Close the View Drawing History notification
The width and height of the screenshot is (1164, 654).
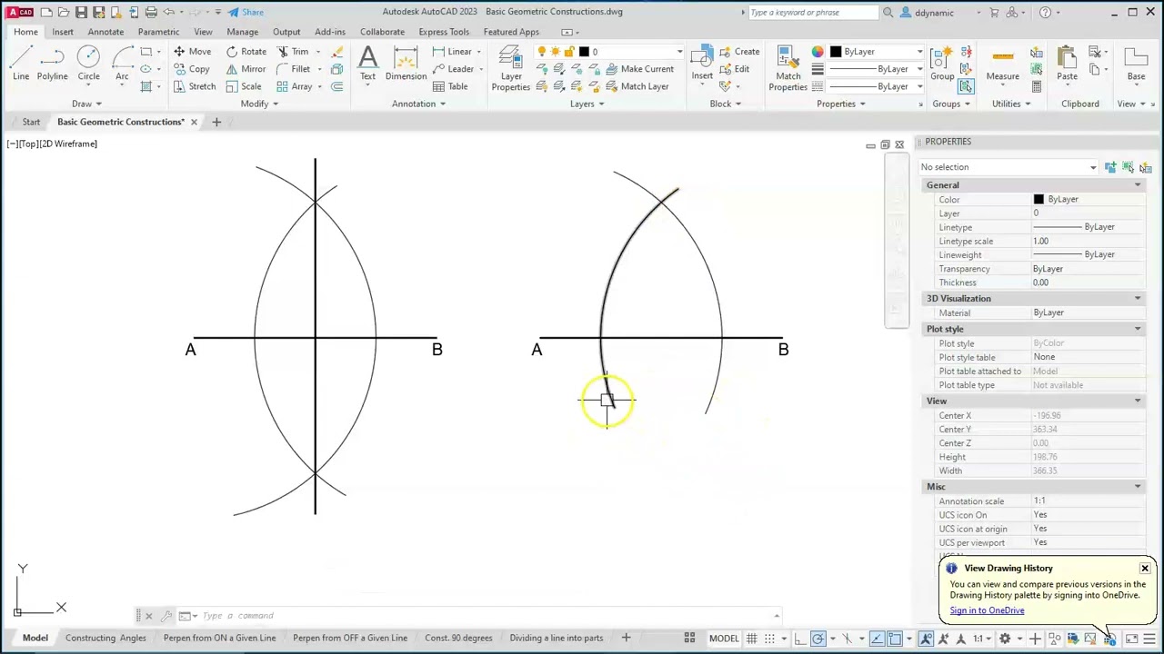[1145, 569]
